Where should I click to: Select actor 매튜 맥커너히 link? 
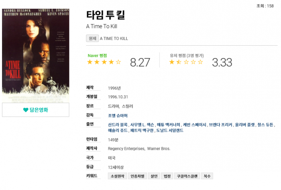click(x=169, y=125)
